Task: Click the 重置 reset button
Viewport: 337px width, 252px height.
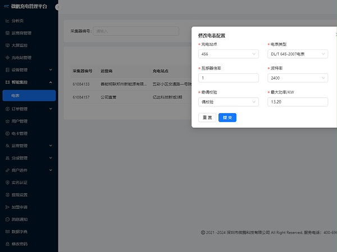Action: 207,118
